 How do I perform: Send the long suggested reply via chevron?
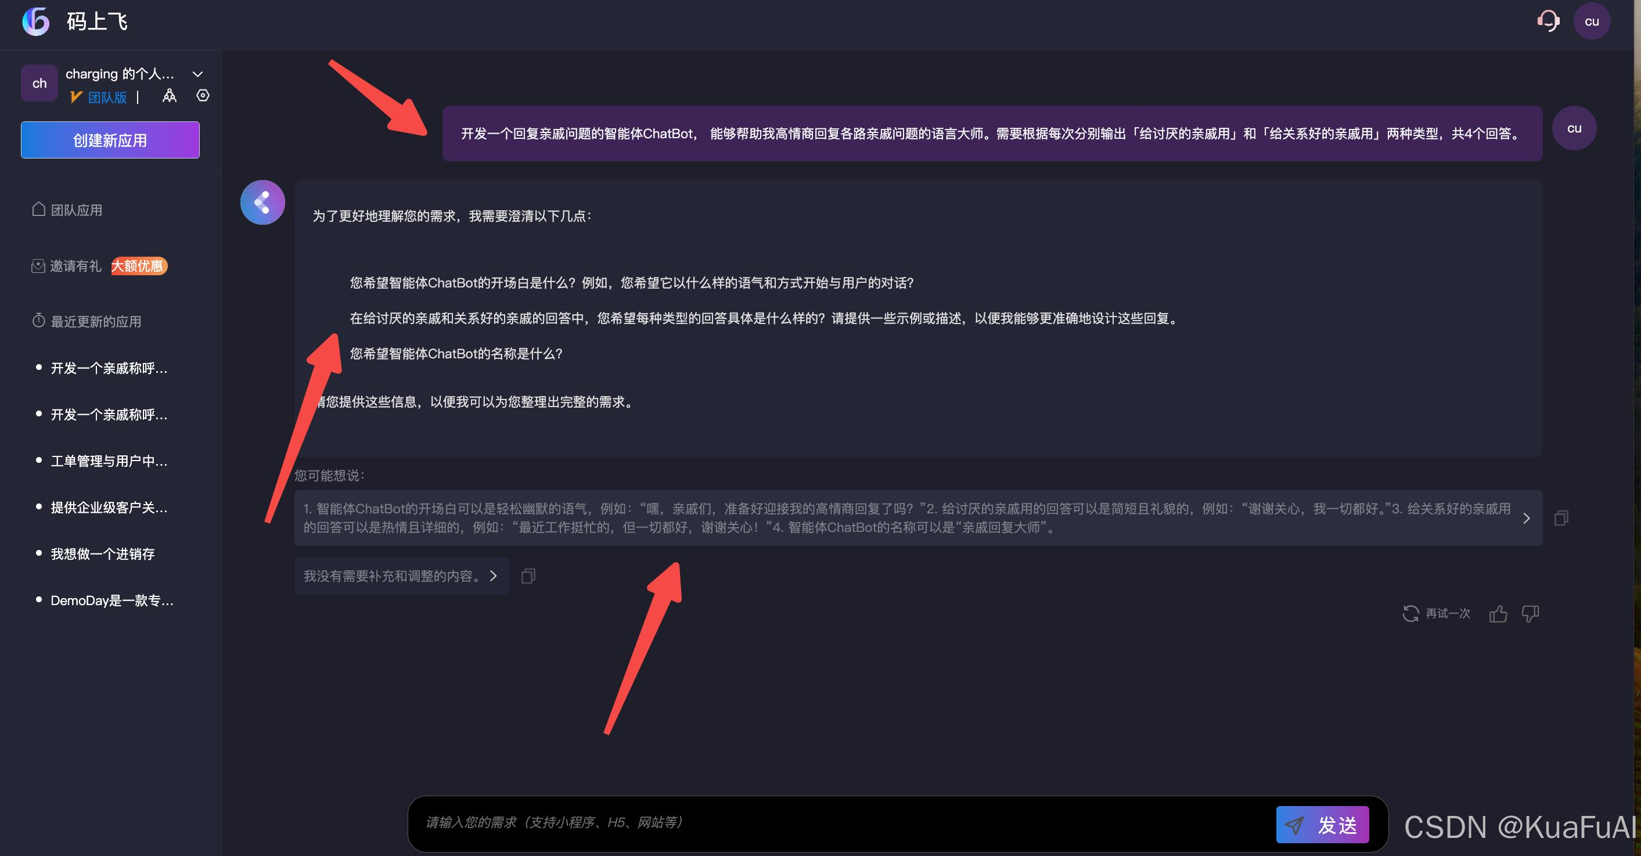[1527, 518]
